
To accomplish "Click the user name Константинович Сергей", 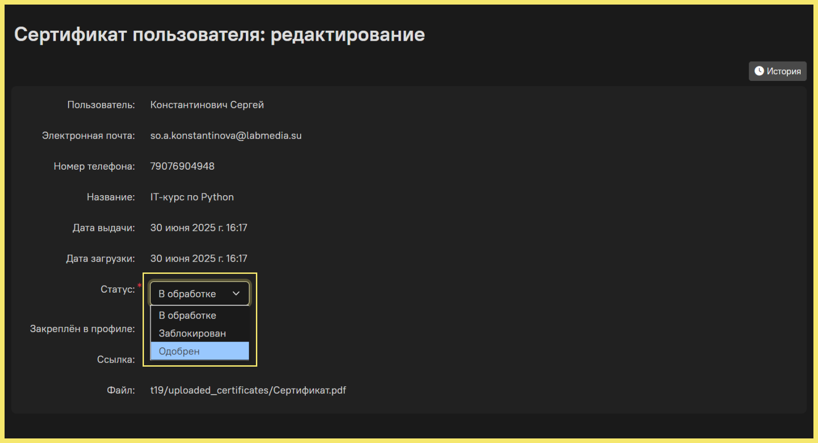I will [x=207, y=105].
